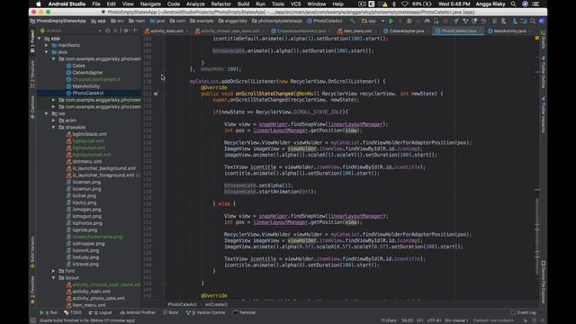The width and height of the screenshot is (576, 324).
Task: Select MainActivity in the project tree
Action: pos(86,86)
